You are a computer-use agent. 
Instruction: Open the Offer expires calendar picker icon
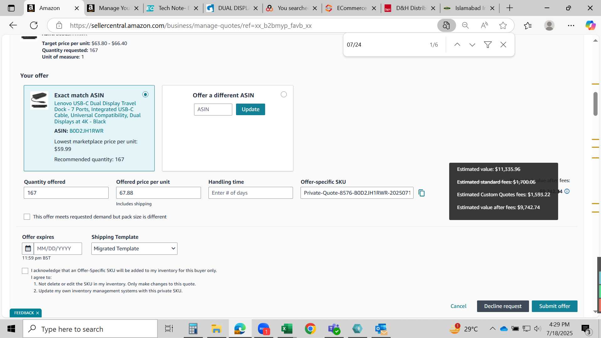click(28, 248)
